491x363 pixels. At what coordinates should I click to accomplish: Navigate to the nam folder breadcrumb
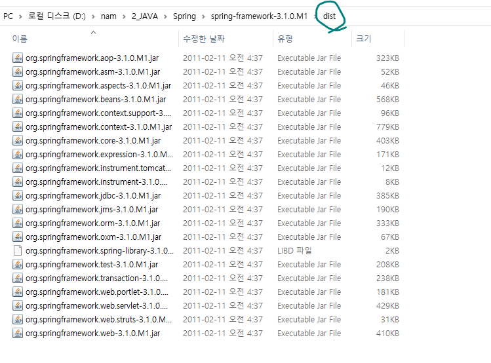tap(109, 16)
